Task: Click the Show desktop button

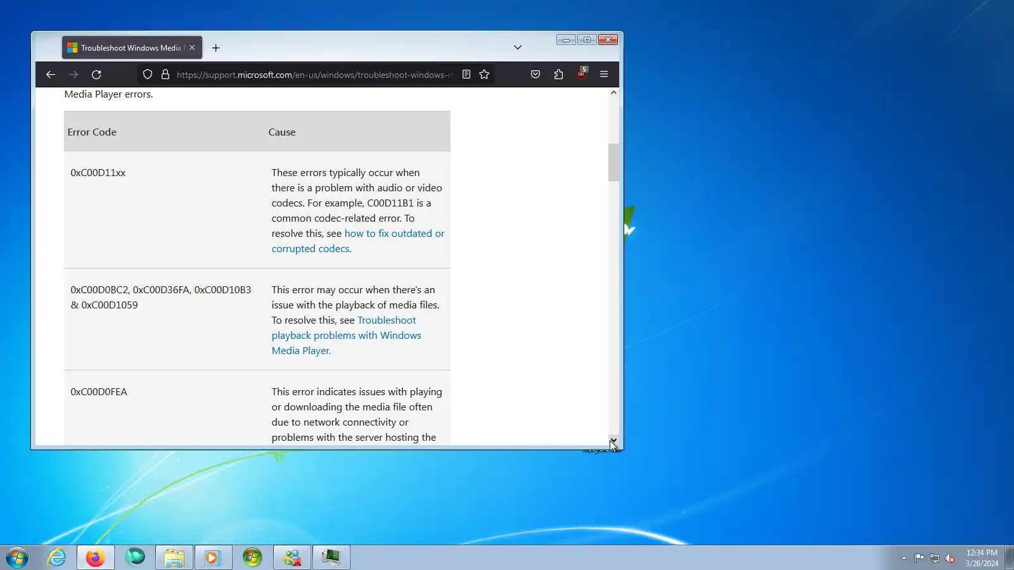Action: coord(1009,557)
